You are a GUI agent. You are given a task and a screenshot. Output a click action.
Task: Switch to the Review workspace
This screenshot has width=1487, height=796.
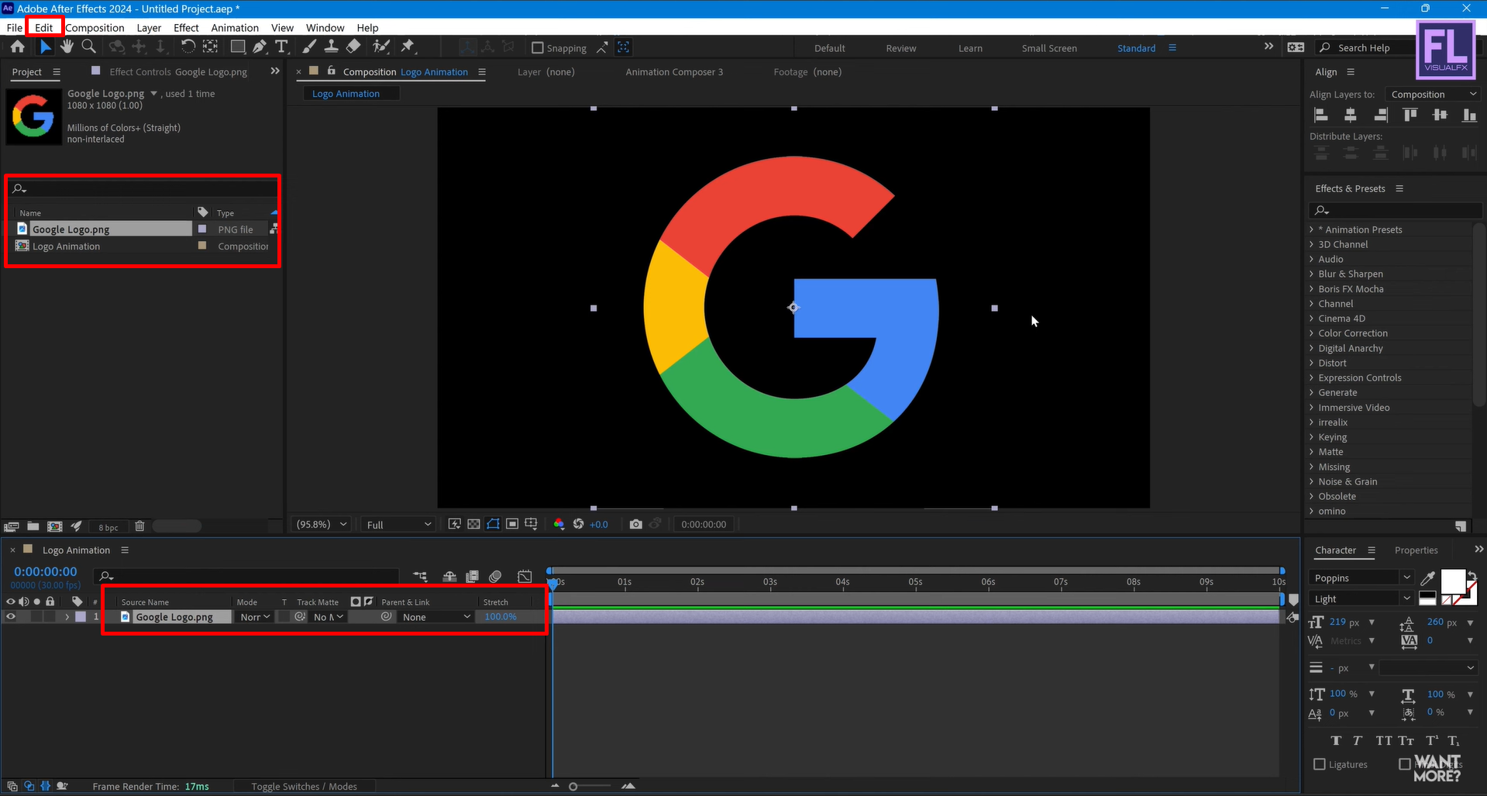pyautogui.click(x=900, y=48)
